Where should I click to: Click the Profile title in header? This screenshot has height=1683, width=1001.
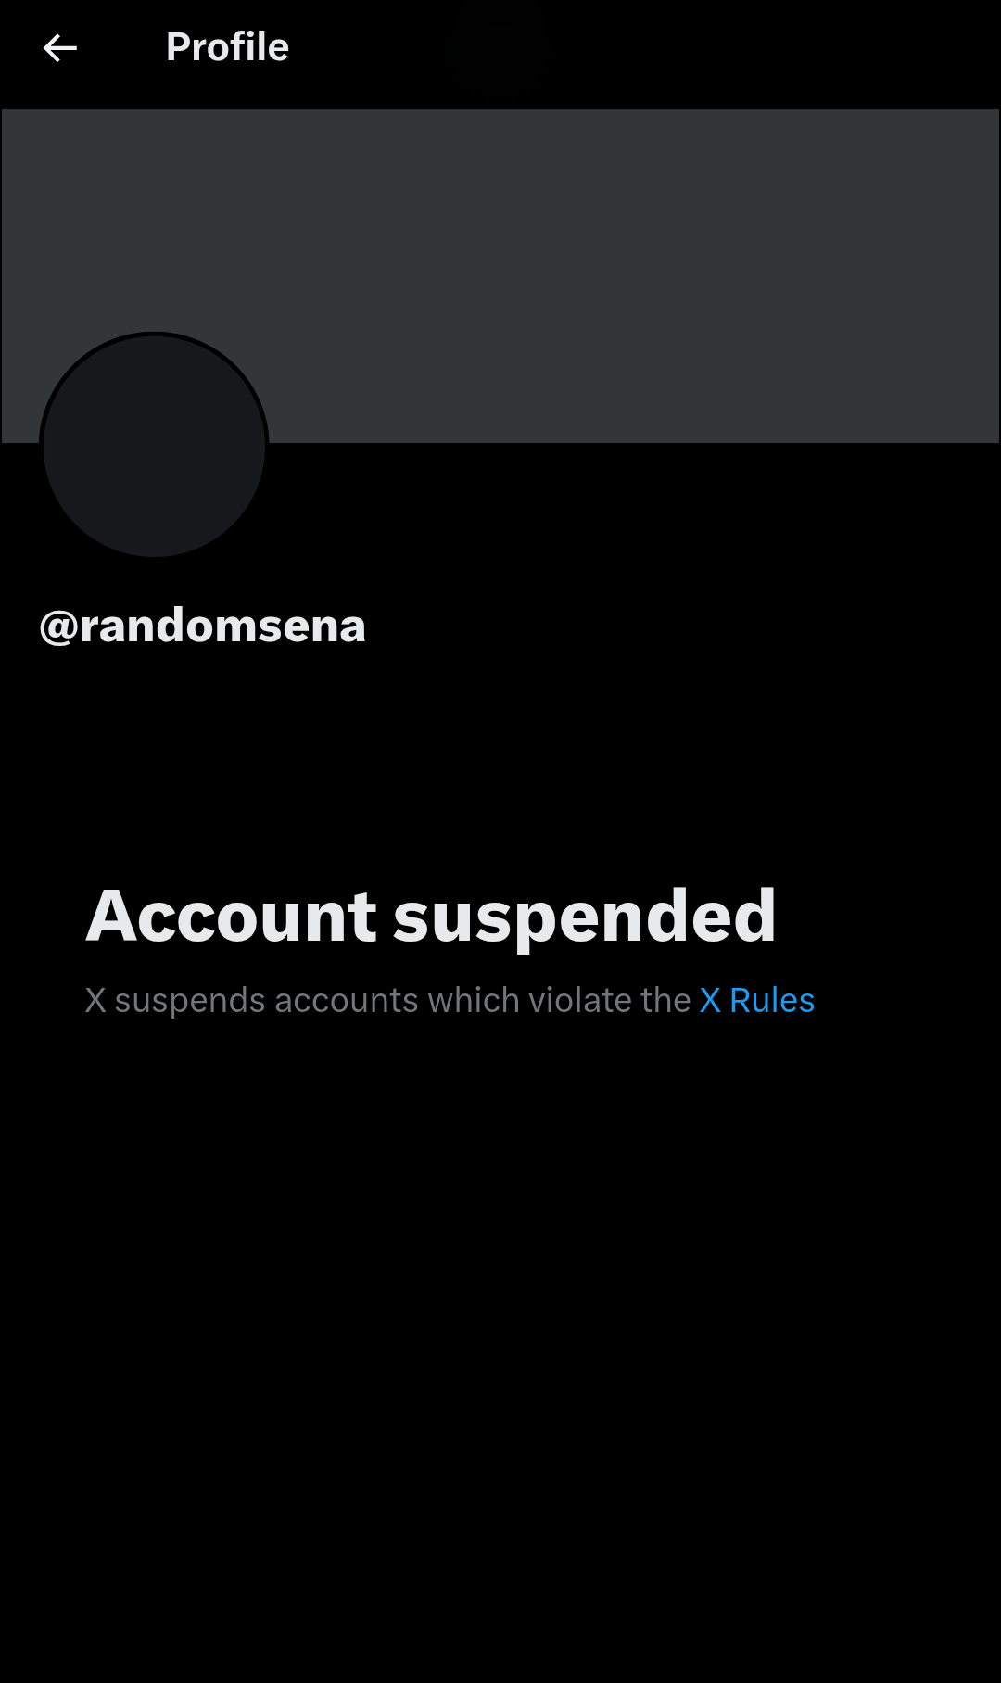pos(227,47)
